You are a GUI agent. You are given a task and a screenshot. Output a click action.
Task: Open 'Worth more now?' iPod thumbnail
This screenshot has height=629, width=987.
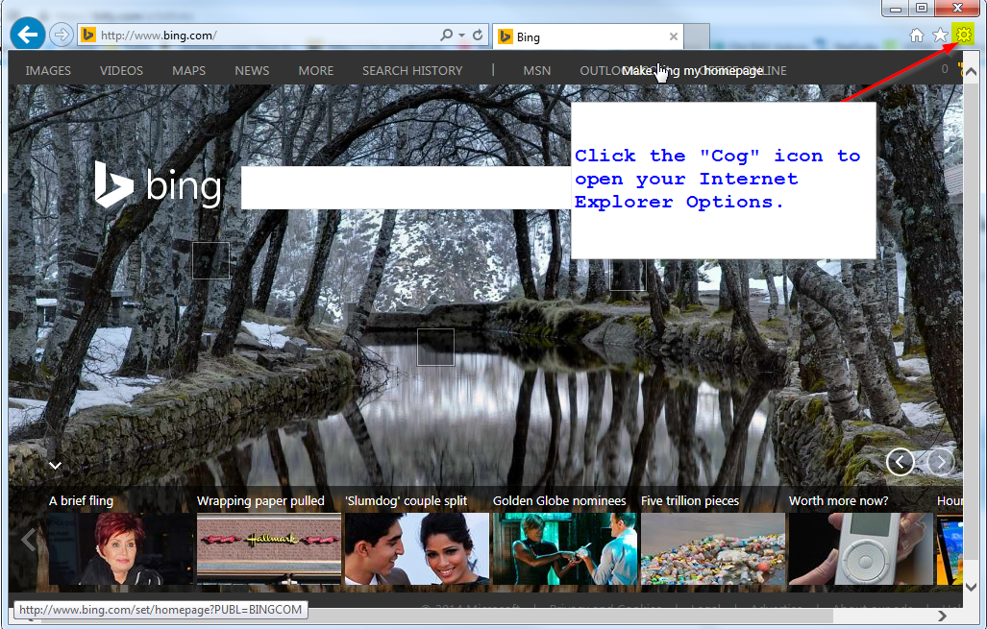pyautogui.click(x=860, y=548)
